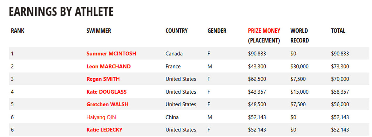Open Summer MCINTOSH swimmer profile link
The height and width of the screenshot is (137, 372).
tap(111, 54)
